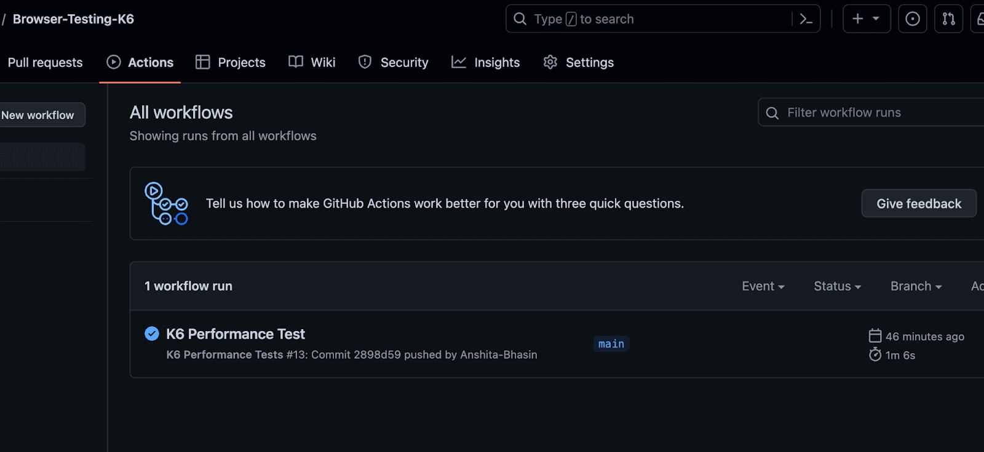Select the highlighted All workflows sidebar item
Screen dimensions: 984x452
click(42, 157)
